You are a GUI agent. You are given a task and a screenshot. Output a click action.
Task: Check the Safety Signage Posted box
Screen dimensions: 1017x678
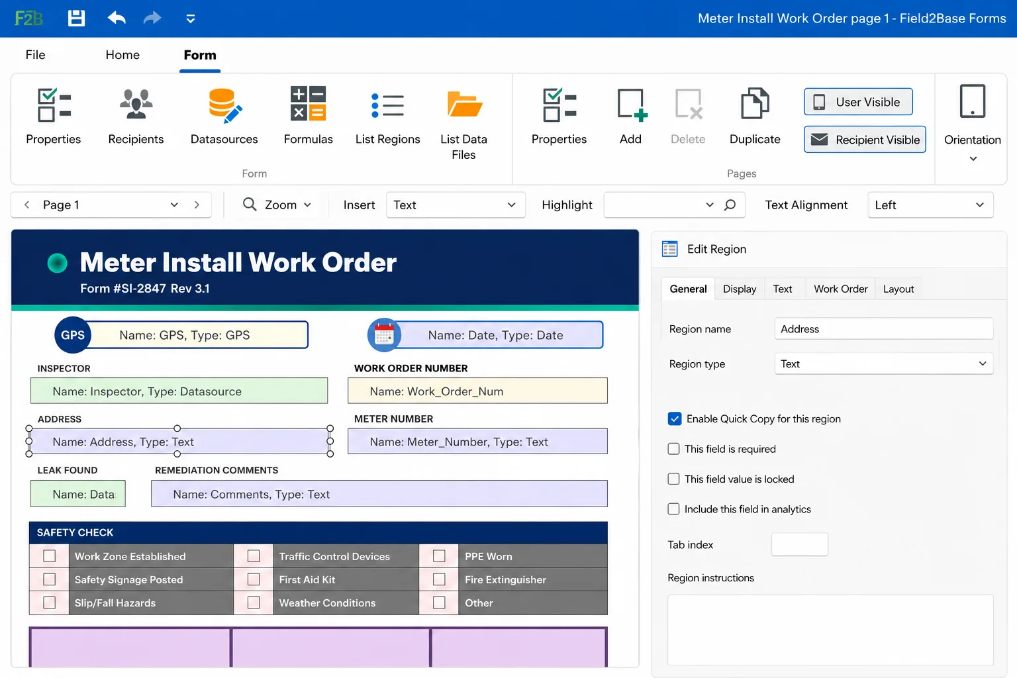50,579
